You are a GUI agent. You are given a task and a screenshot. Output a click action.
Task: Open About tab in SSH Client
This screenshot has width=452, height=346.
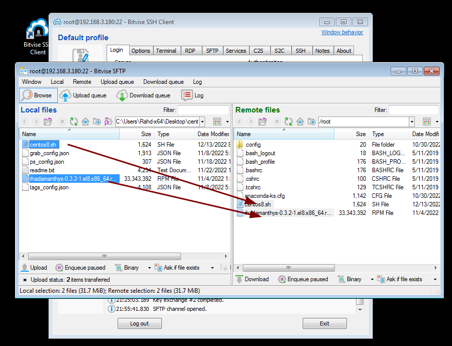344,51
